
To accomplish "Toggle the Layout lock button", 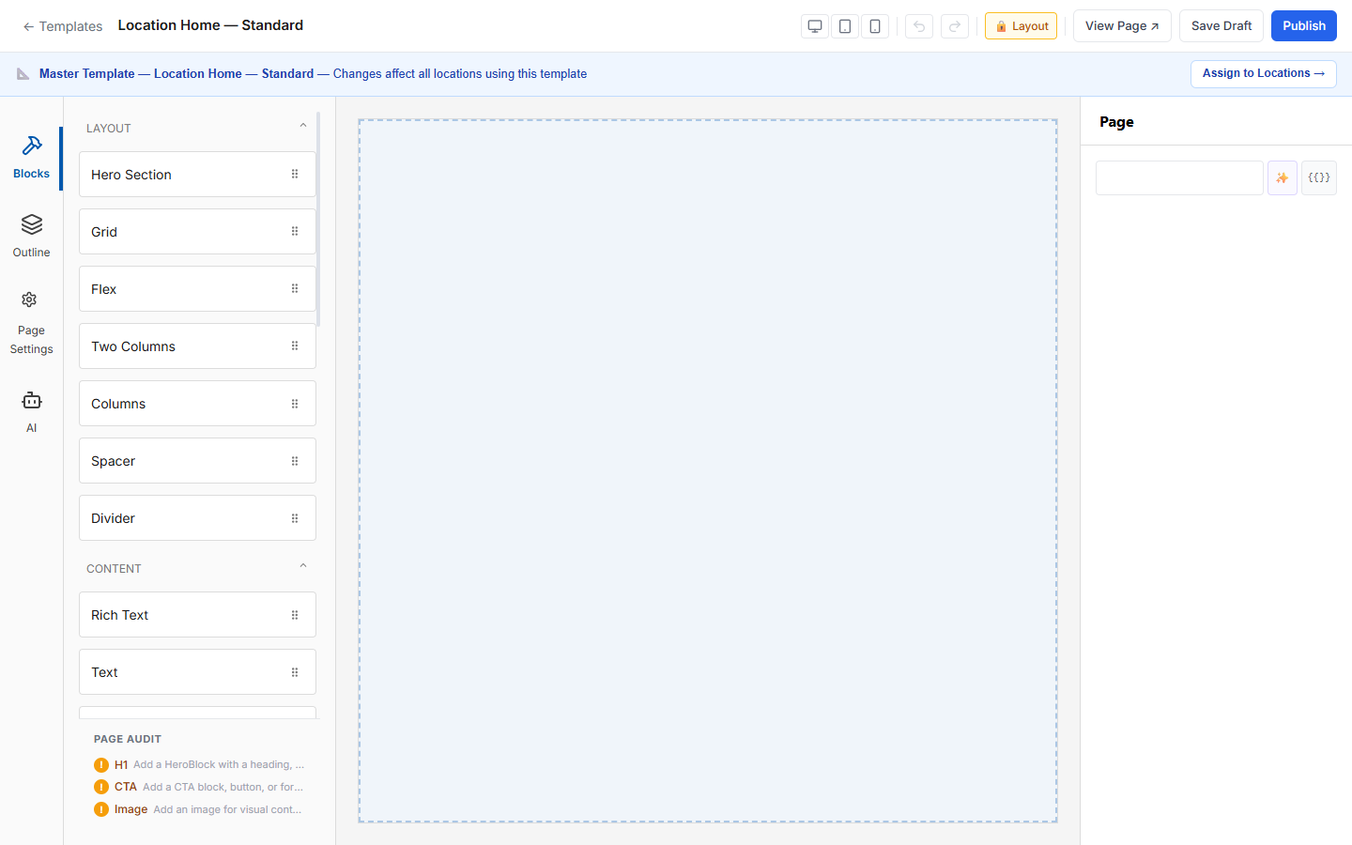I will pos(1021,26).
